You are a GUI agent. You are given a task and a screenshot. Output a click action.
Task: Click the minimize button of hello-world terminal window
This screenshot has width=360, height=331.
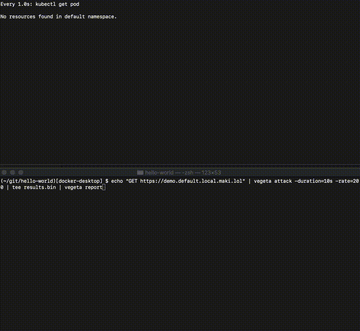(12, 172)
